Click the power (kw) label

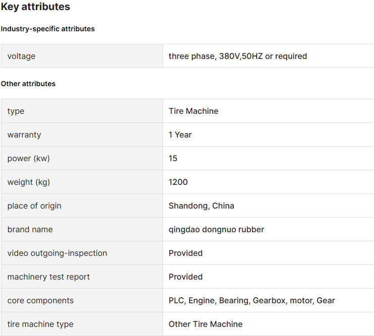(29, 159)
